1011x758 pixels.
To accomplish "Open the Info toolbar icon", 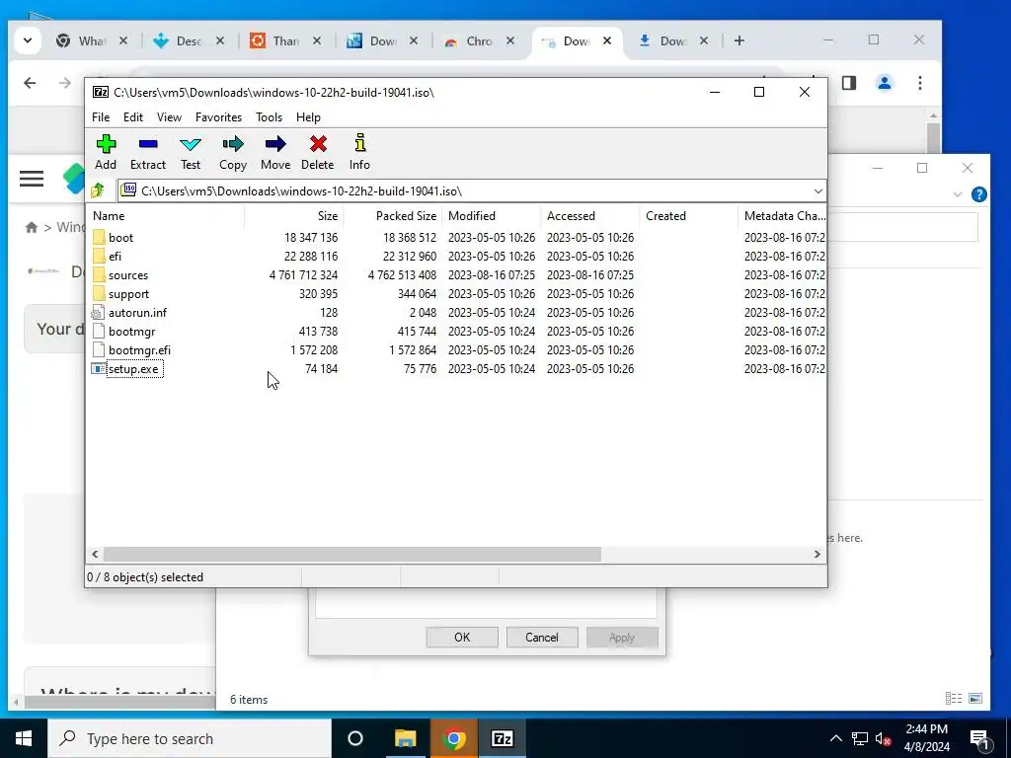I will 359,143.
